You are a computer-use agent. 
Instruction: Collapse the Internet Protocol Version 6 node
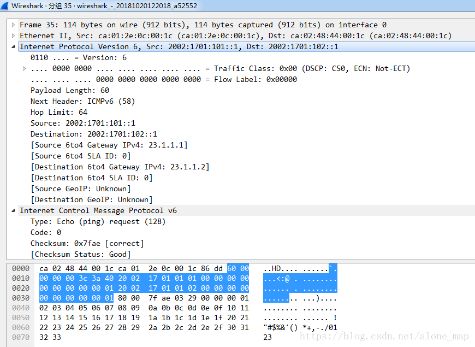tap(13, 46)
